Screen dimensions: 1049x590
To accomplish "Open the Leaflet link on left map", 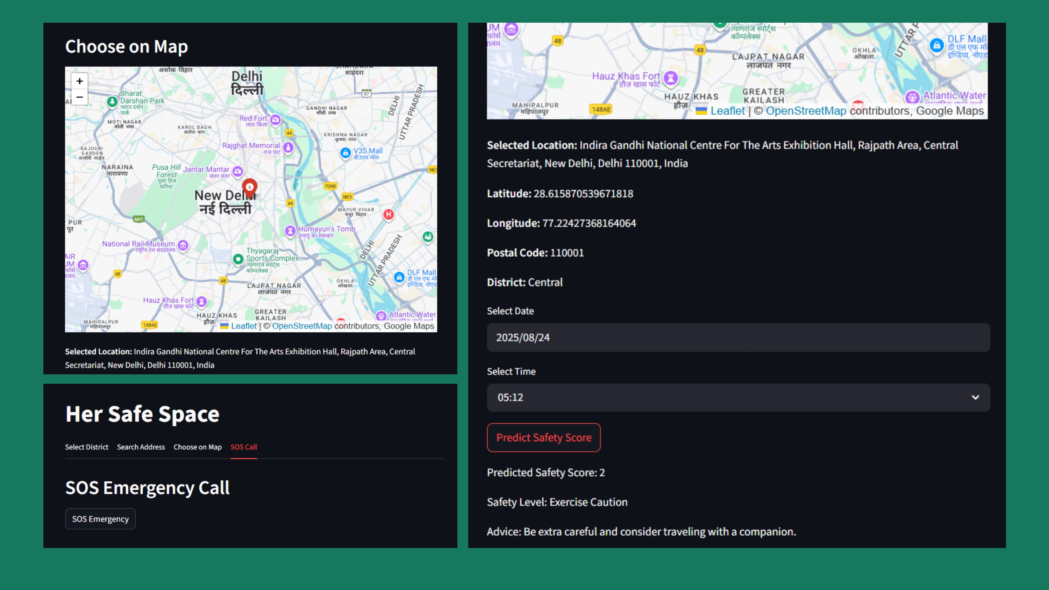I will pyautogui.click(x=243, y=326).
